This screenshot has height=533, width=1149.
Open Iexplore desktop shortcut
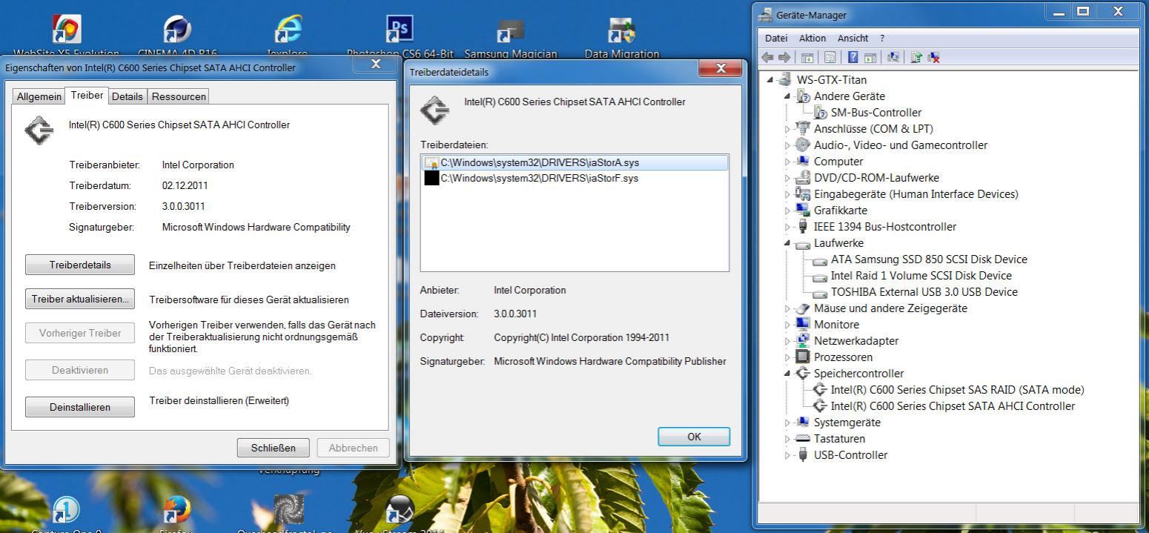288,30
